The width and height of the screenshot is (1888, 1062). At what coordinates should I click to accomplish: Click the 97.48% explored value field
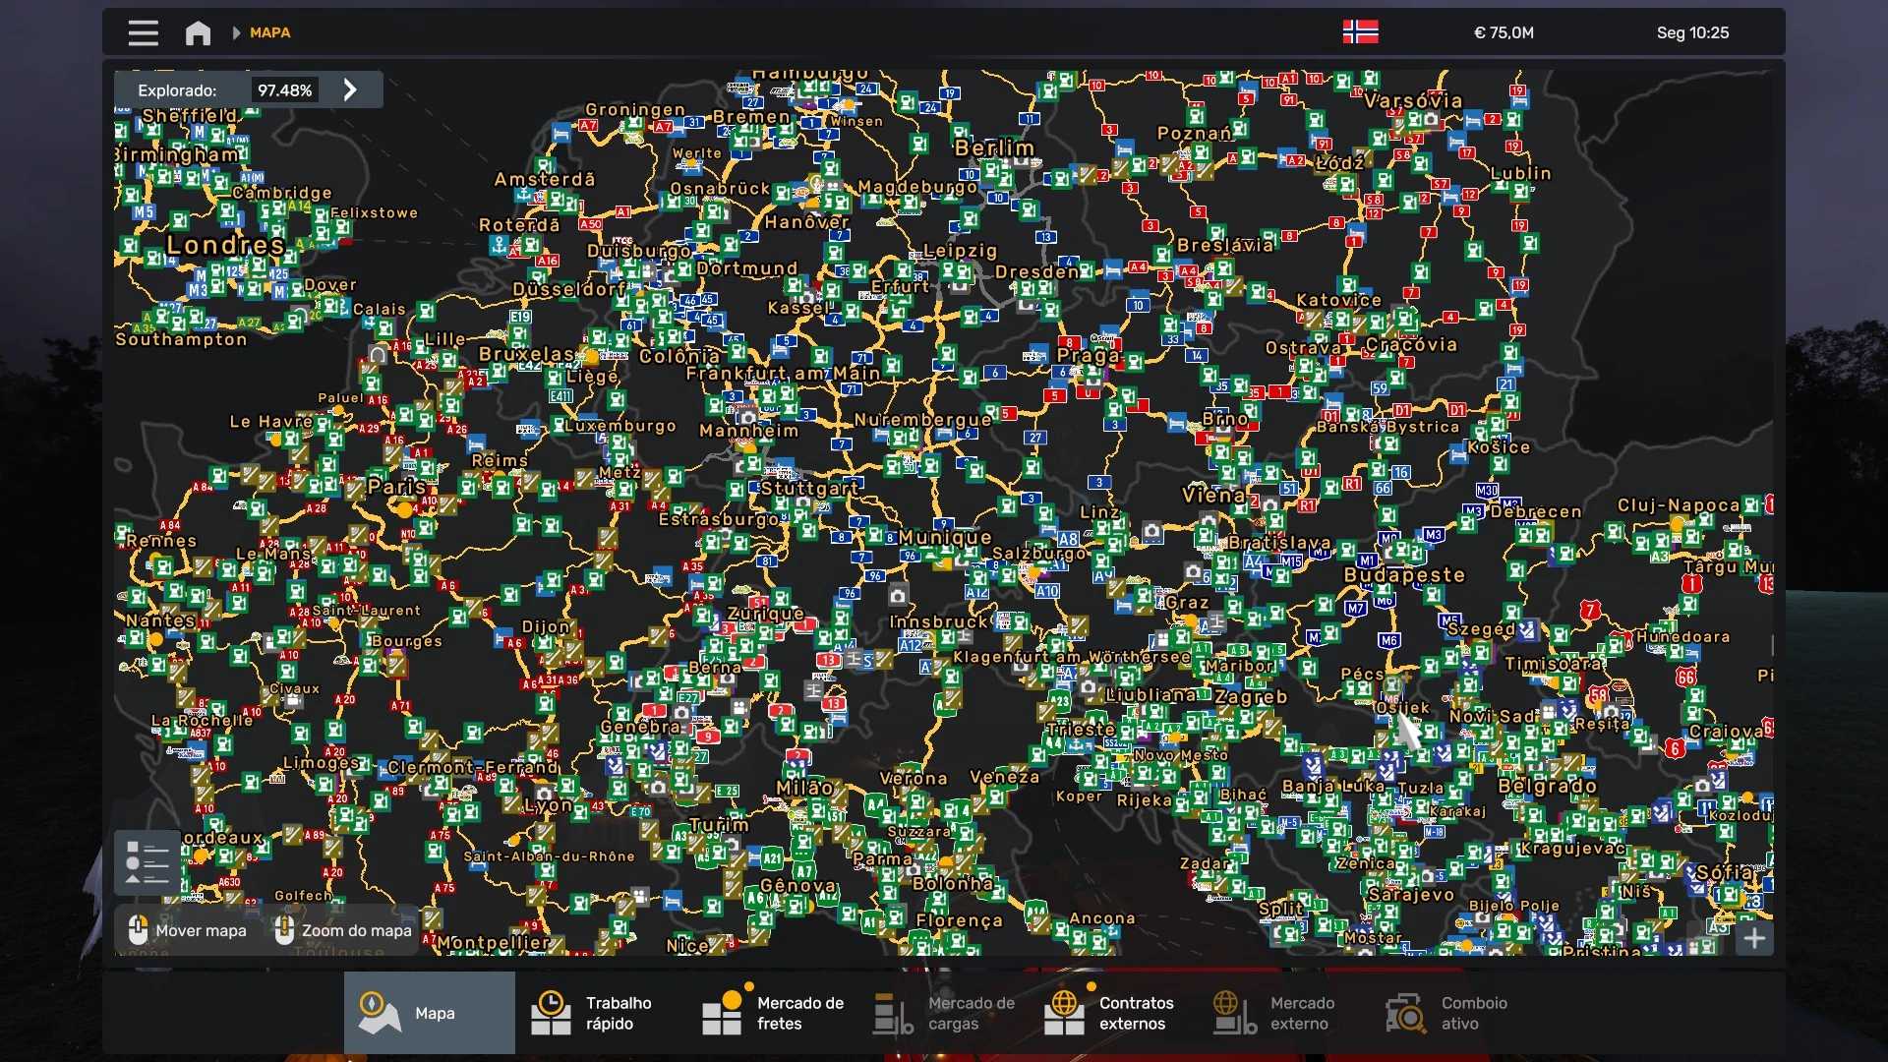pyautogui.click(x=284, y=89)
